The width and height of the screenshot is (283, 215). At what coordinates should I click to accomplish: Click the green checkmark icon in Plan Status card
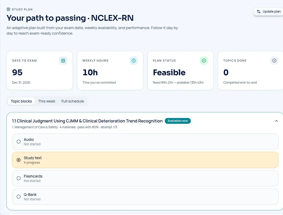204,61
